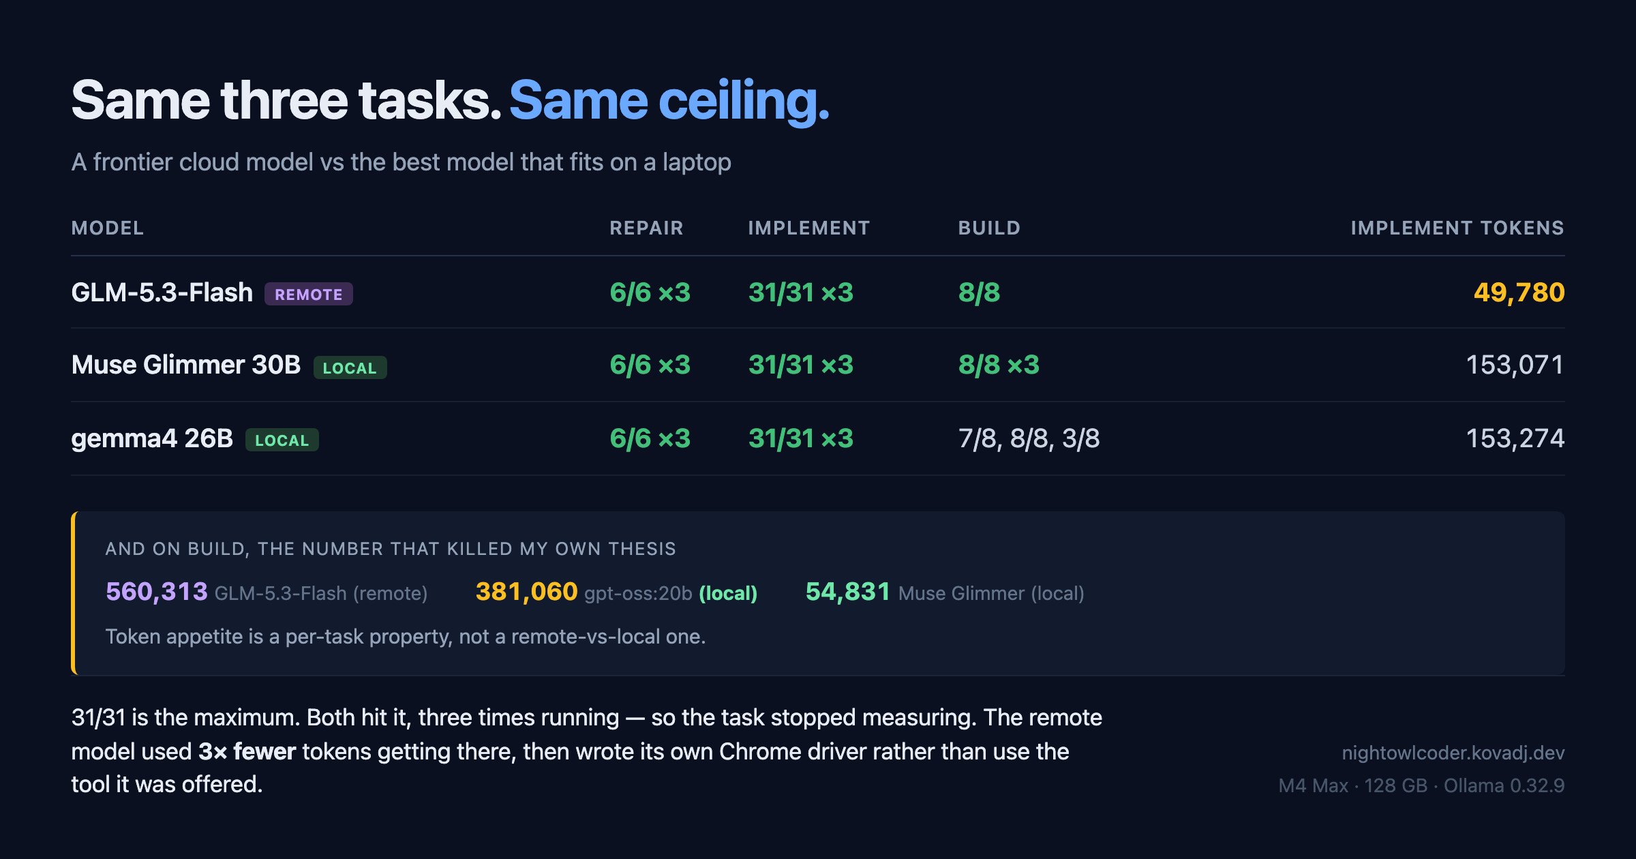Click the 560,313 token figure

pos(157,591)
